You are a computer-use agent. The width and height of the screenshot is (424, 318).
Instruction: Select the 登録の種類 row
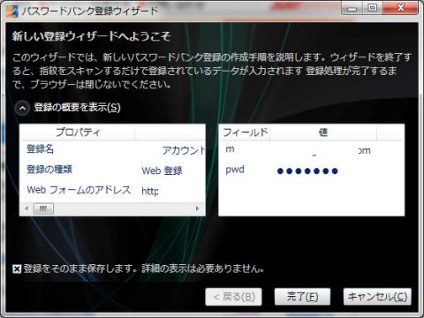click(x=112, y=170)
